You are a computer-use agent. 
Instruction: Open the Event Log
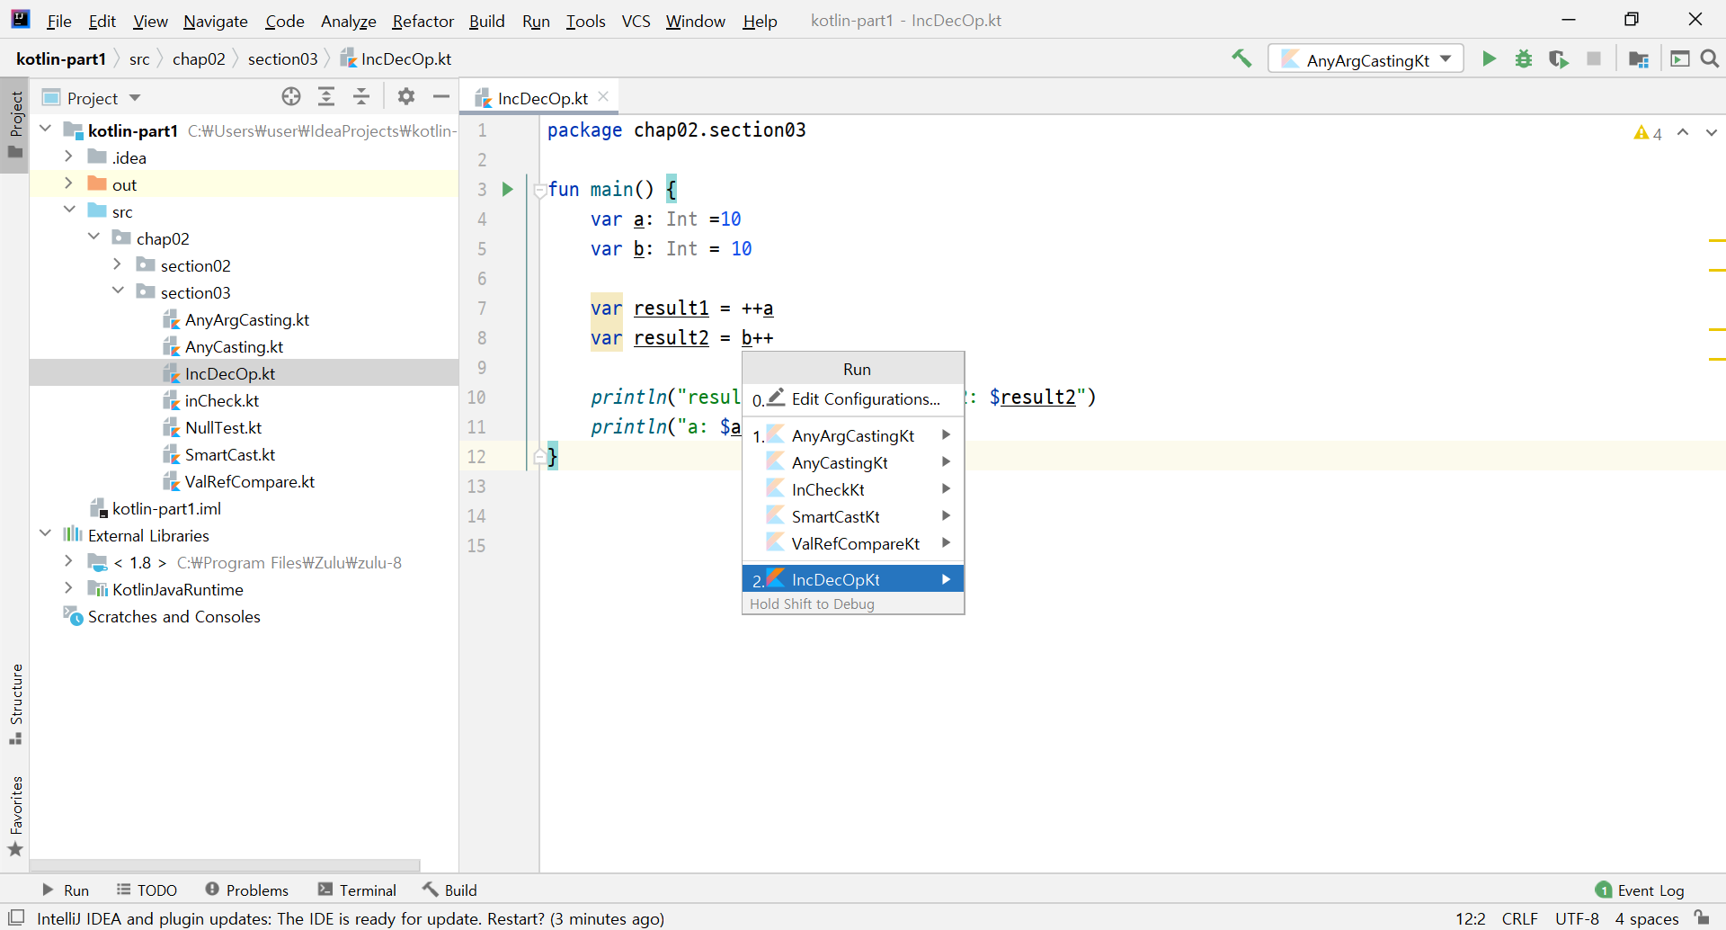[1640, 890]
